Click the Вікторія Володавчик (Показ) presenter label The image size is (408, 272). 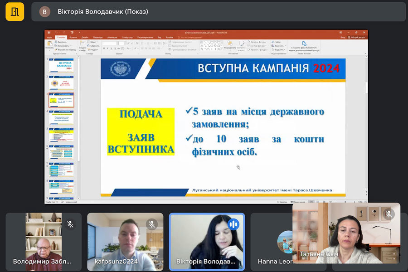point(103,12)
